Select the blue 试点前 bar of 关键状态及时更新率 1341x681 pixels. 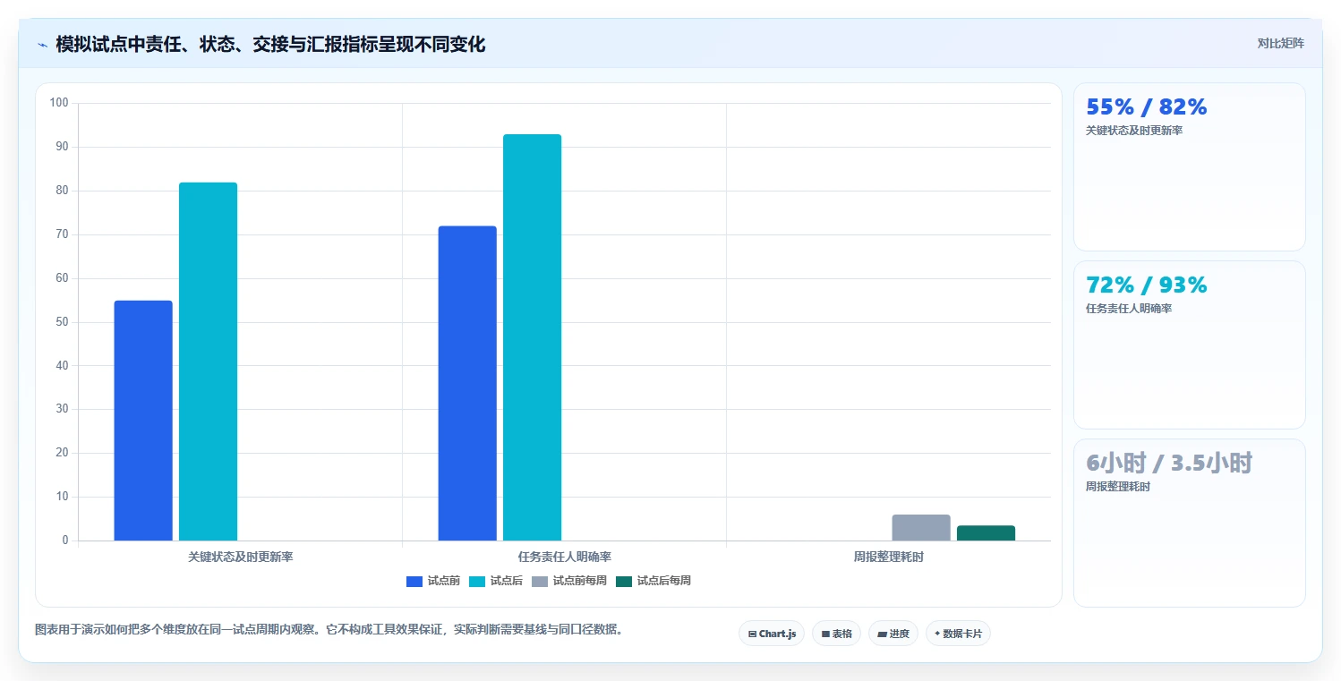143,421
